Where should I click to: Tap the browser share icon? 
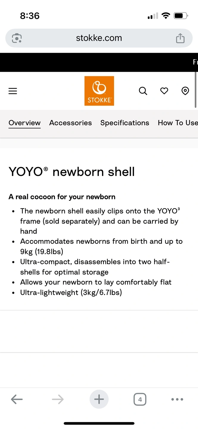click(180, 38)
